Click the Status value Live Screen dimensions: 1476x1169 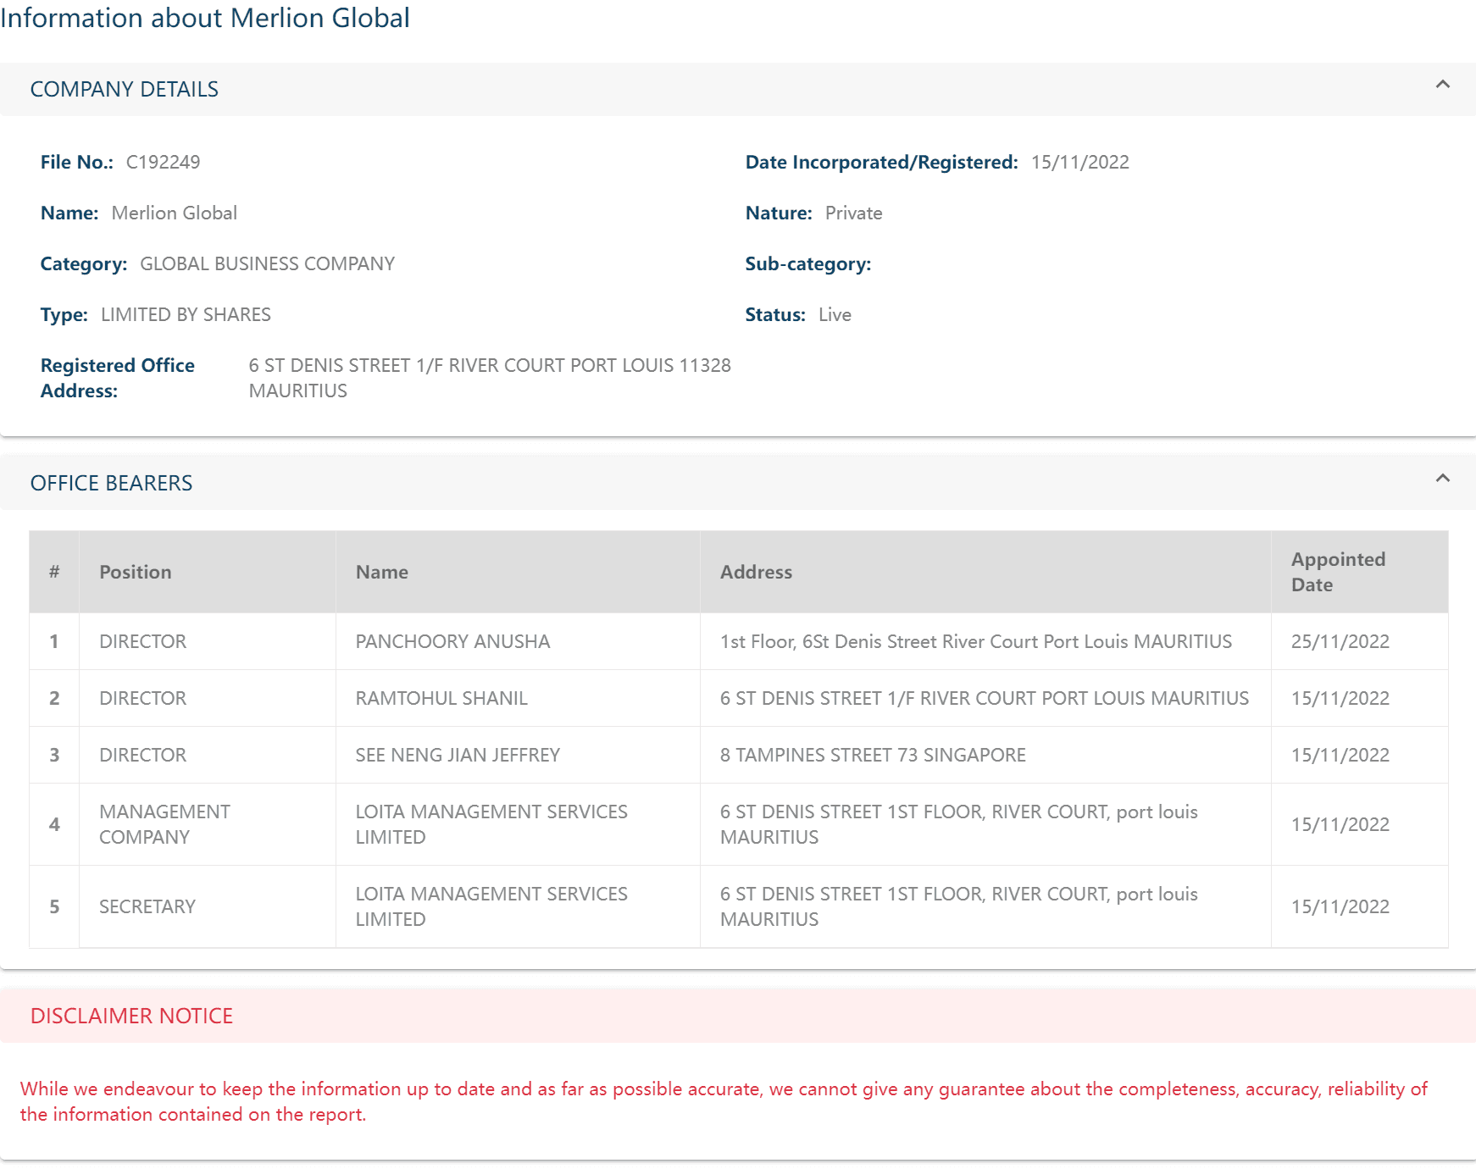coord(835,314)
